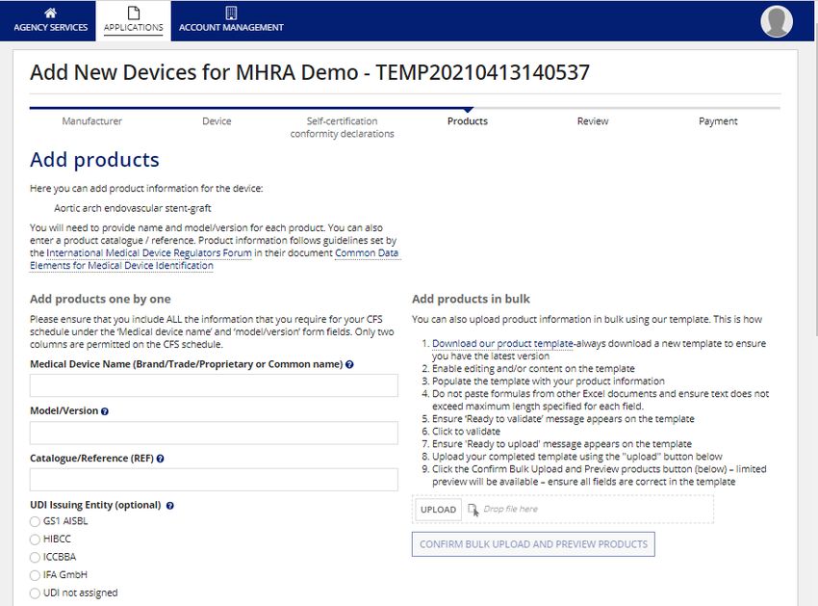Click Confirm Bulk Upload and Preview Products

click(533, 544)
